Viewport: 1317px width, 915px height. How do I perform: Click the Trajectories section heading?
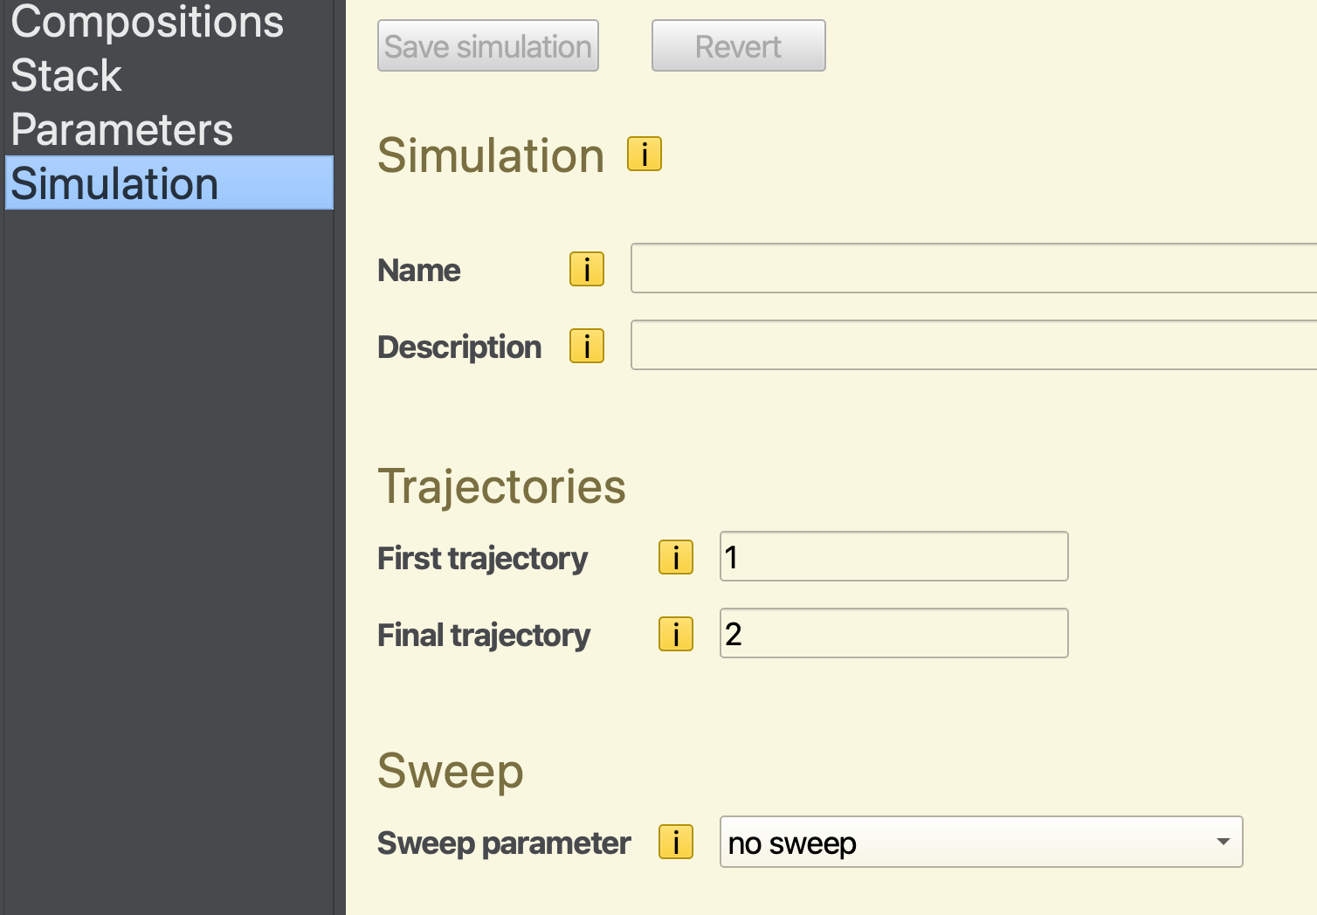501,486
